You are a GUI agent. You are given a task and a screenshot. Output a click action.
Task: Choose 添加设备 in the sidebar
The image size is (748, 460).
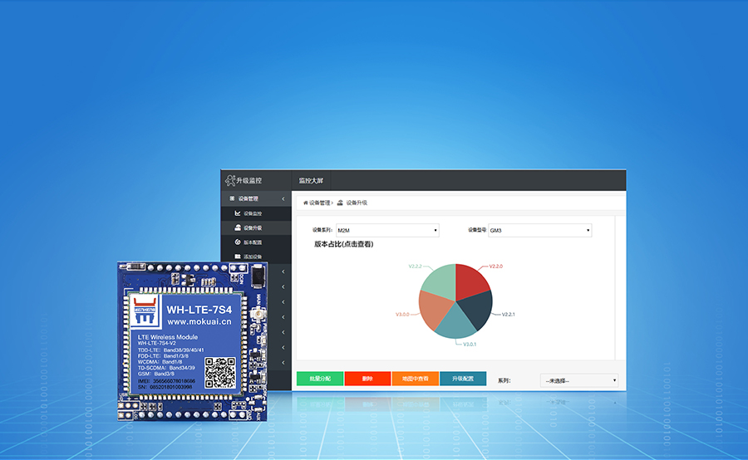(x=256, y=257)
